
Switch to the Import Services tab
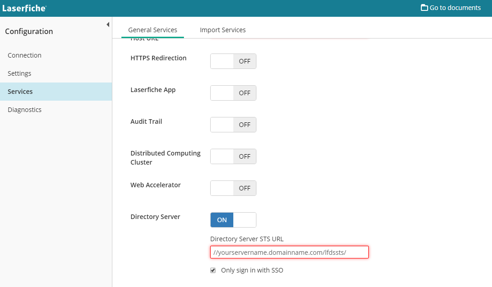[x=223, y=30]
